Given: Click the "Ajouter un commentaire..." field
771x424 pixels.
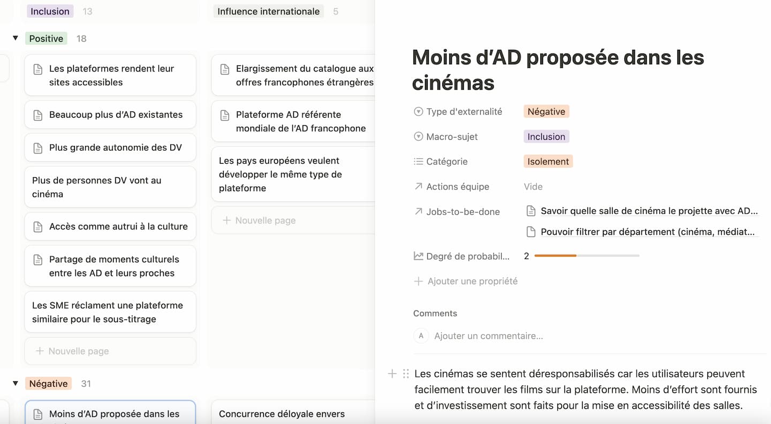Looking at the screenshot, I should tap(488, 336).
